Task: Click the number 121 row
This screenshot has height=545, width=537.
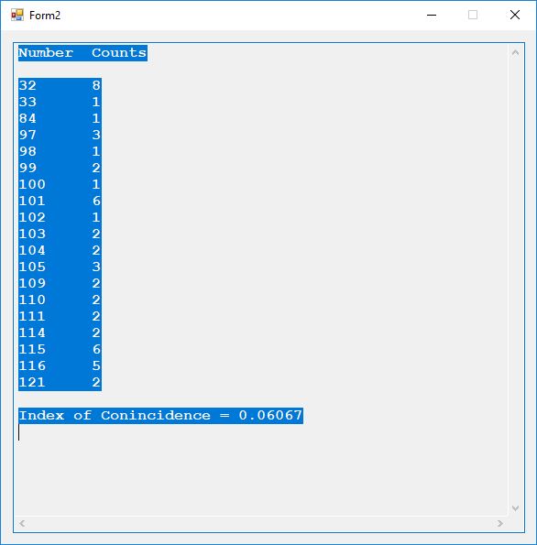Action: [60, 382]
